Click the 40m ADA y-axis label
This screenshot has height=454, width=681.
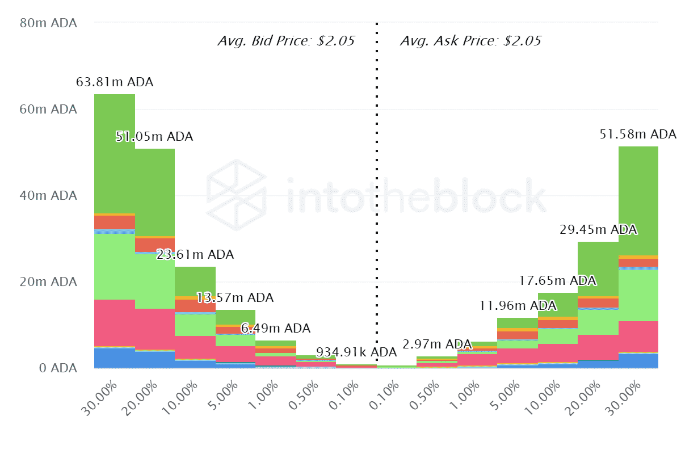pos(49,196)
